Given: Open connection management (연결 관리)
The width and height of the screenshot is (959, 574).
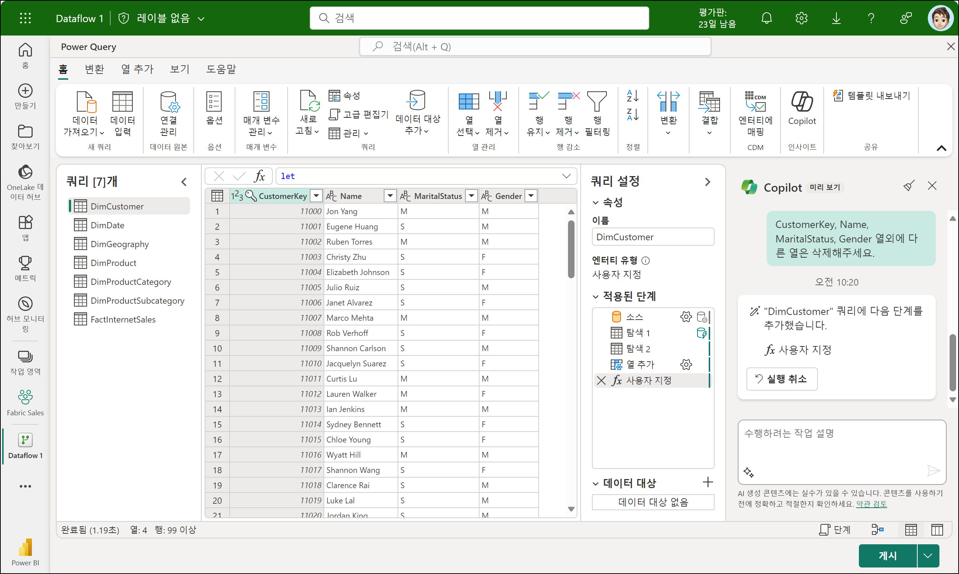Looking at the screenshot, I should click(168, 113).
